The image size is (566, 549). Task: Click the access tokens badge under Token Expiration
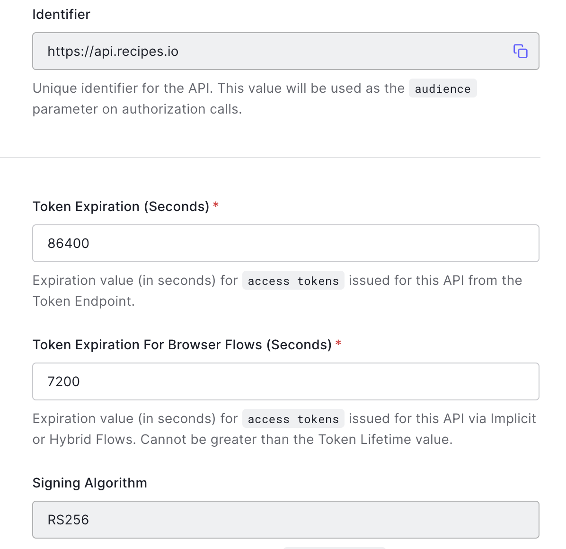pos(293,280)
